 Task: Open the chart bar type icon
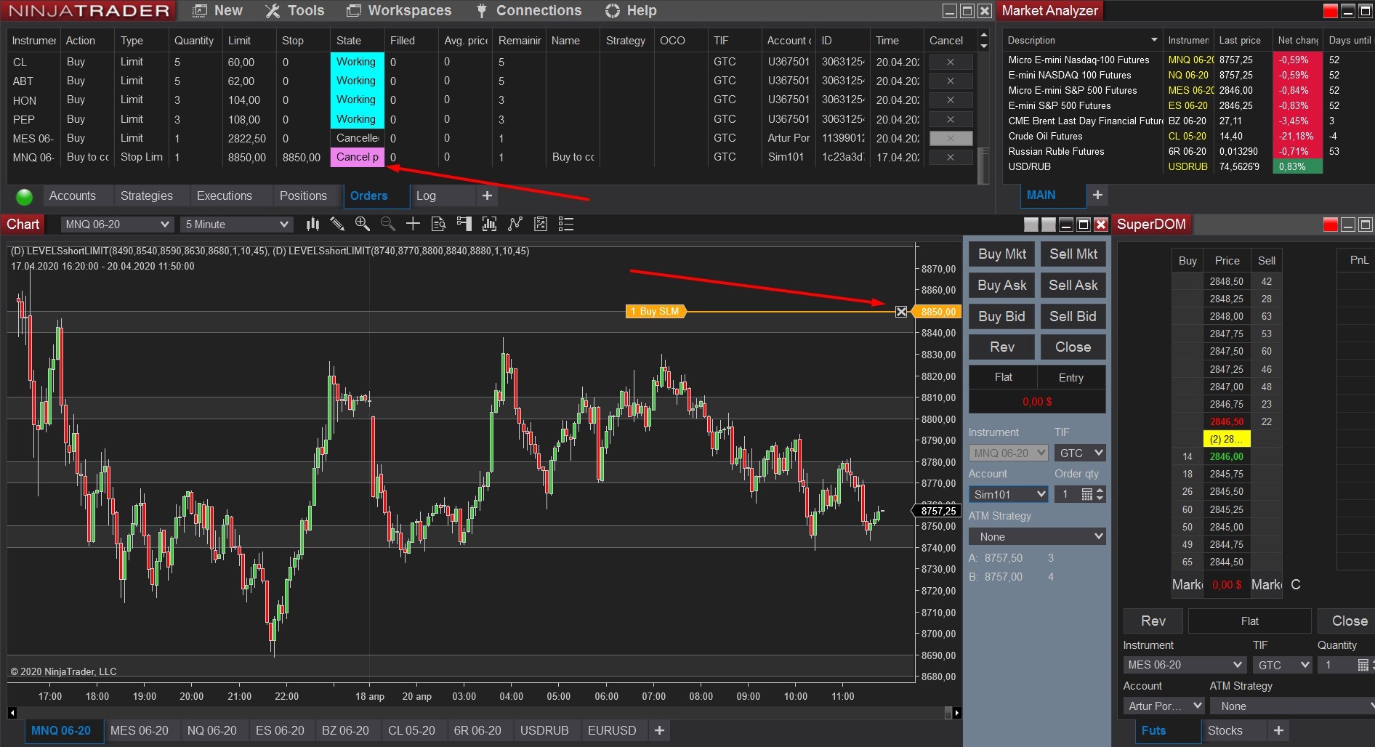(x=313, y=225)
